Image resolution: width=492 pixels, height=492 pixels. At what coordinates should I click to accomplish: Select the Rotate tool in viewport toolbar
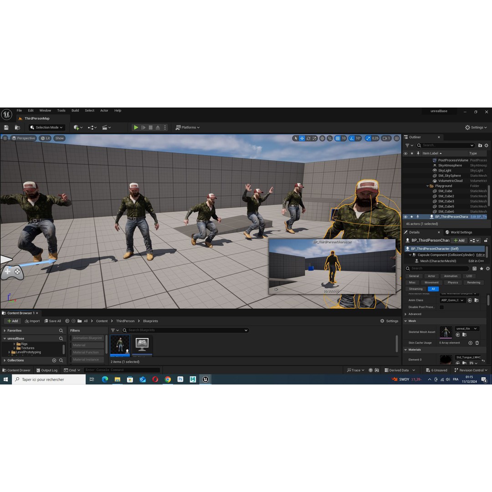308,138
